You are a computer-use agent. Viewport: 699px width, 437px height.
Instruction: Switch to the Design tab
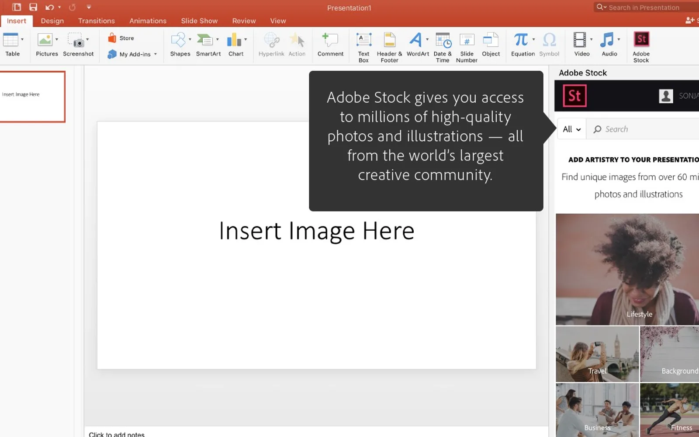(52, 21)
